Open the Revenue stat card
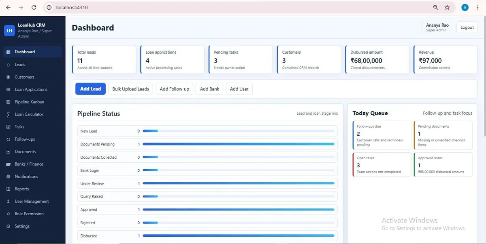 pyautogui.click(x=446, y=59)
